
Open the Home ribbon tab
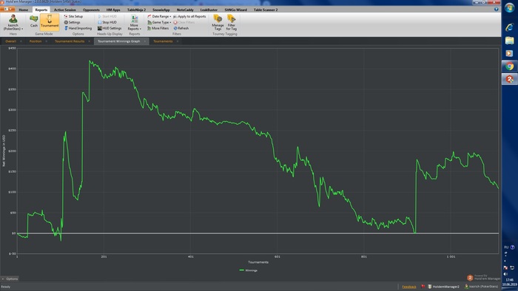(24, 10)
